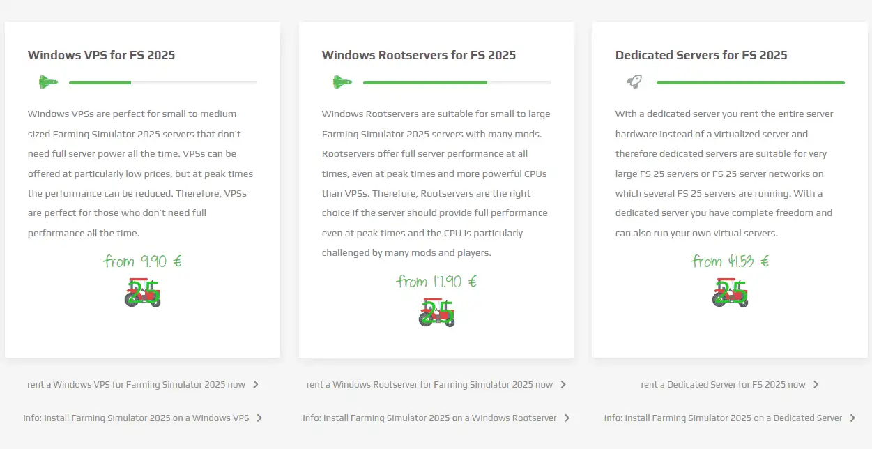Select the 'Windows Rootservers for FS 2025' heading
The image size is (872, 449).
(419, 55)
